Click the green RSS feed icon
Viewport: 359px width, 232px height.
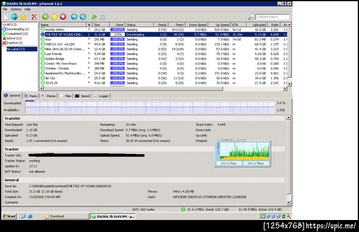point(94,17)
